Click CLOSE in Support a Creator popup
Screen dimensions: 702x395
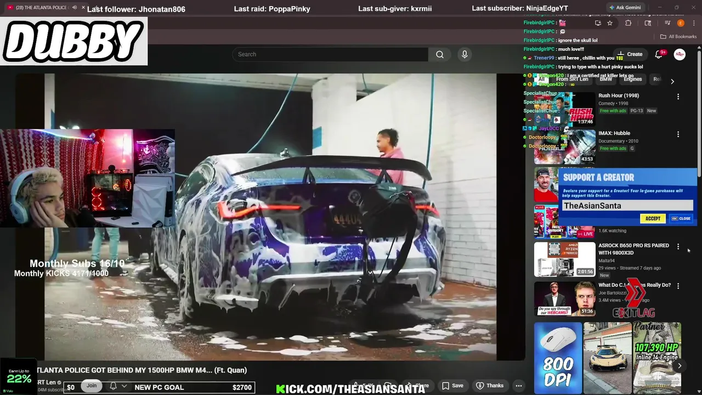681,218
